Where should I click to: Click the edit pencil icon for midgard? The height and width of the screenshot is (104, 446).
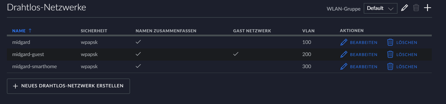pos(344,42)
